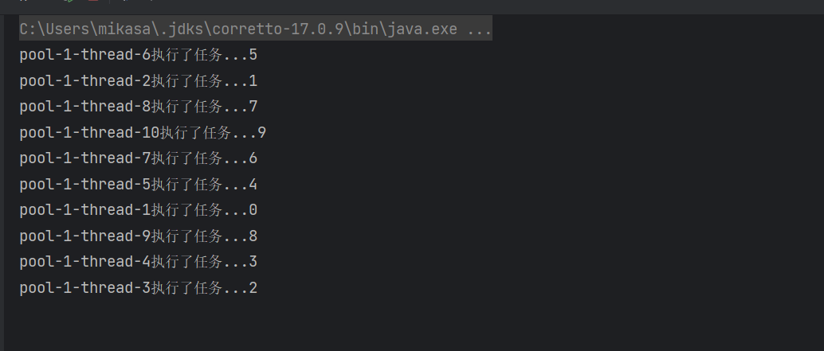The image size is (824, 351).
Task: Click task number 0 ending the thread-1 line
Action: coord(253,210)
